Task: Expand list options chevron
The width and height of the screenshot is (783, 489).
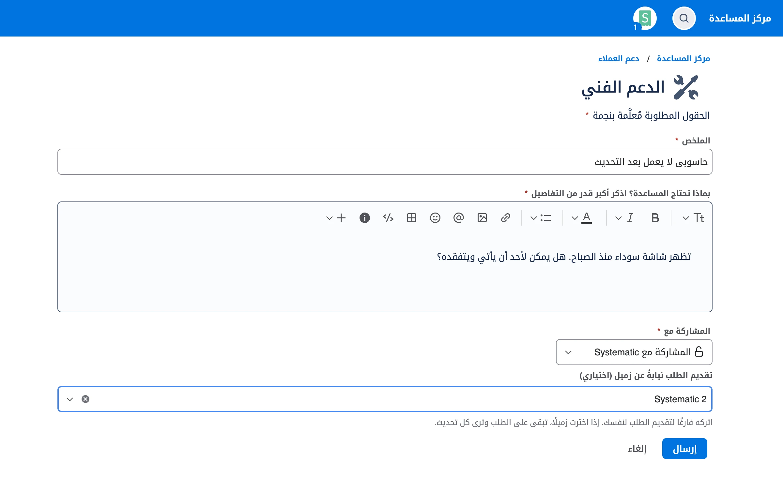Action: (533, 218)
